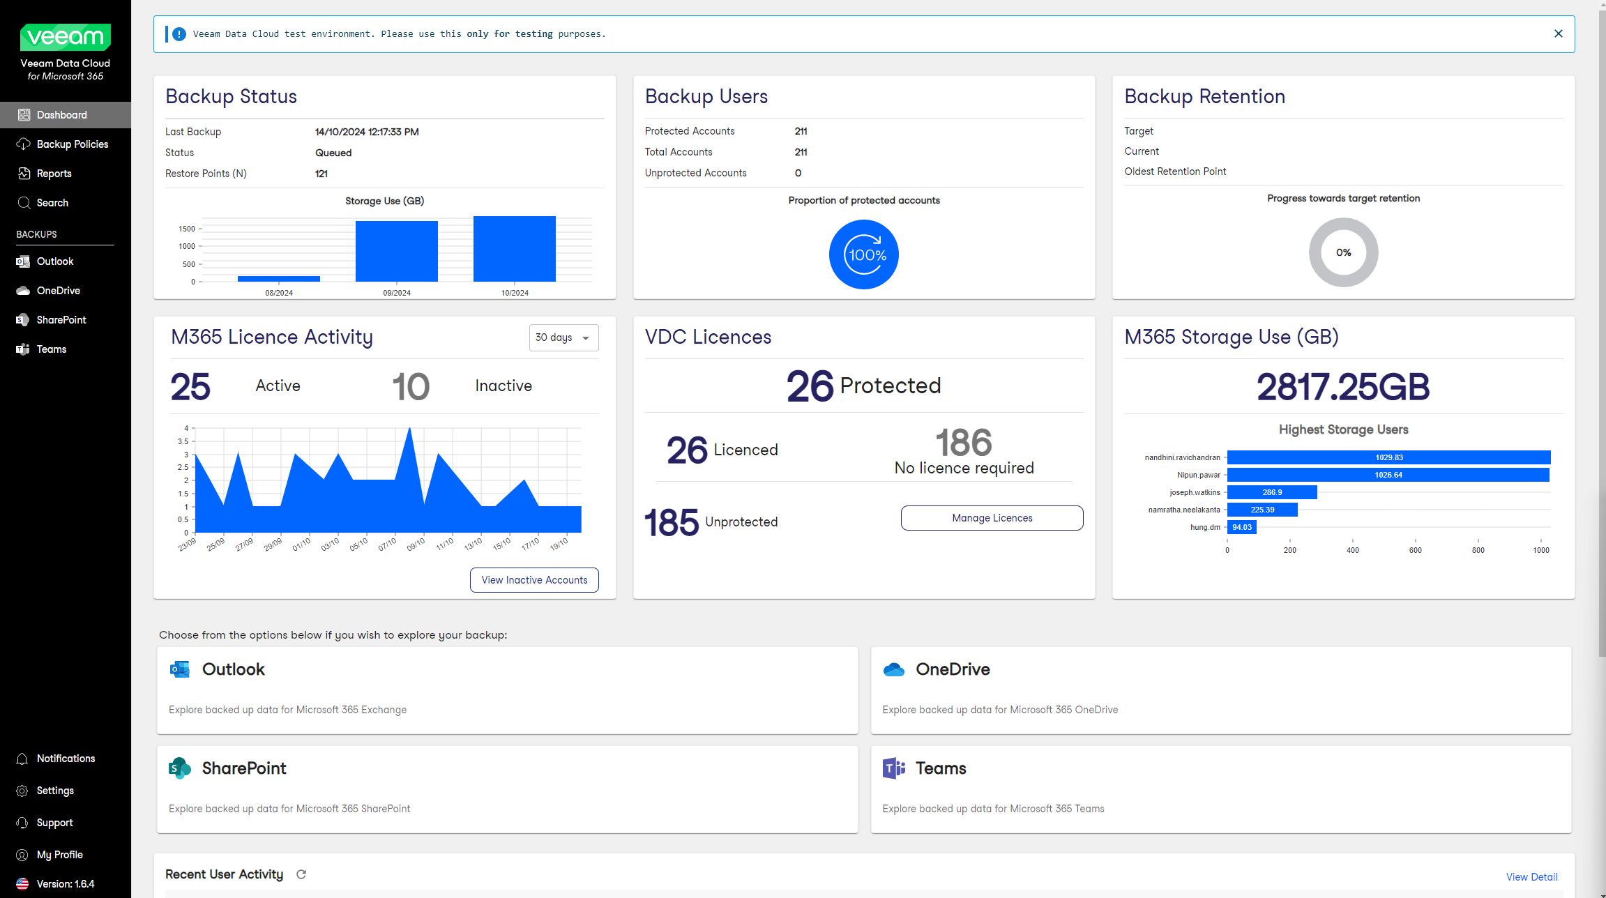This screenshot has width=1606, height=898.
Task: Click the 14/10/2024 last backup timestamp
Action: click(367, 132)
